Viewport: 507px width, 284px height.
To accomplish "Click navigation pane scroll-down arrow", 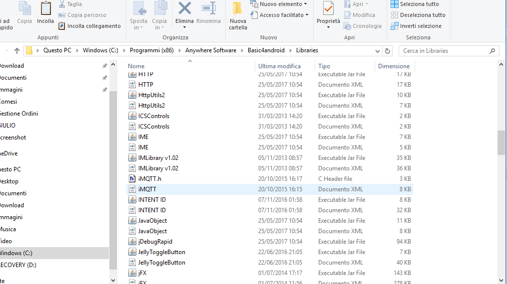I will coord(113,281).
